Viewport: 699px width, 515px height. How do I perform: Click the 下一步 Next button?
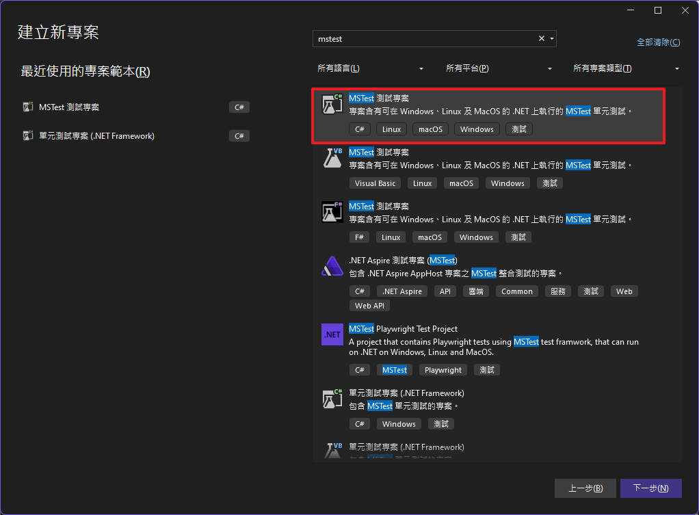(651, 488)
